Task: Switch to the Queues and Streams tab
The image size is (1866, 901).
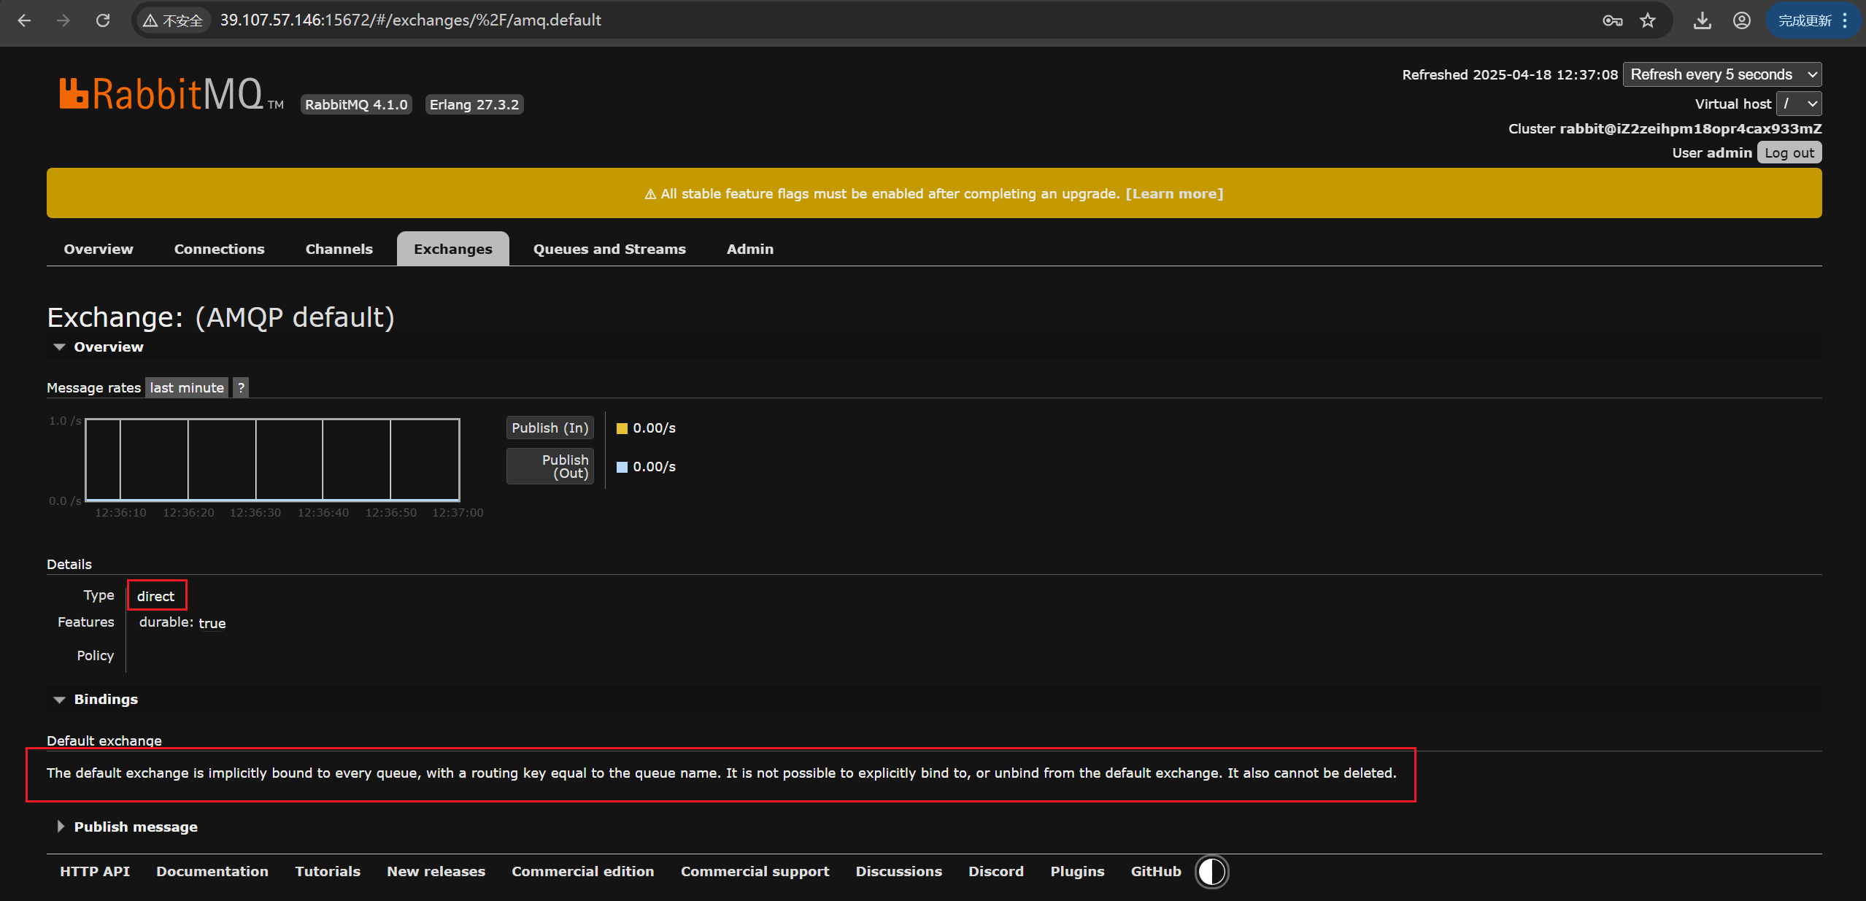Action: click(x=609, y=249)
